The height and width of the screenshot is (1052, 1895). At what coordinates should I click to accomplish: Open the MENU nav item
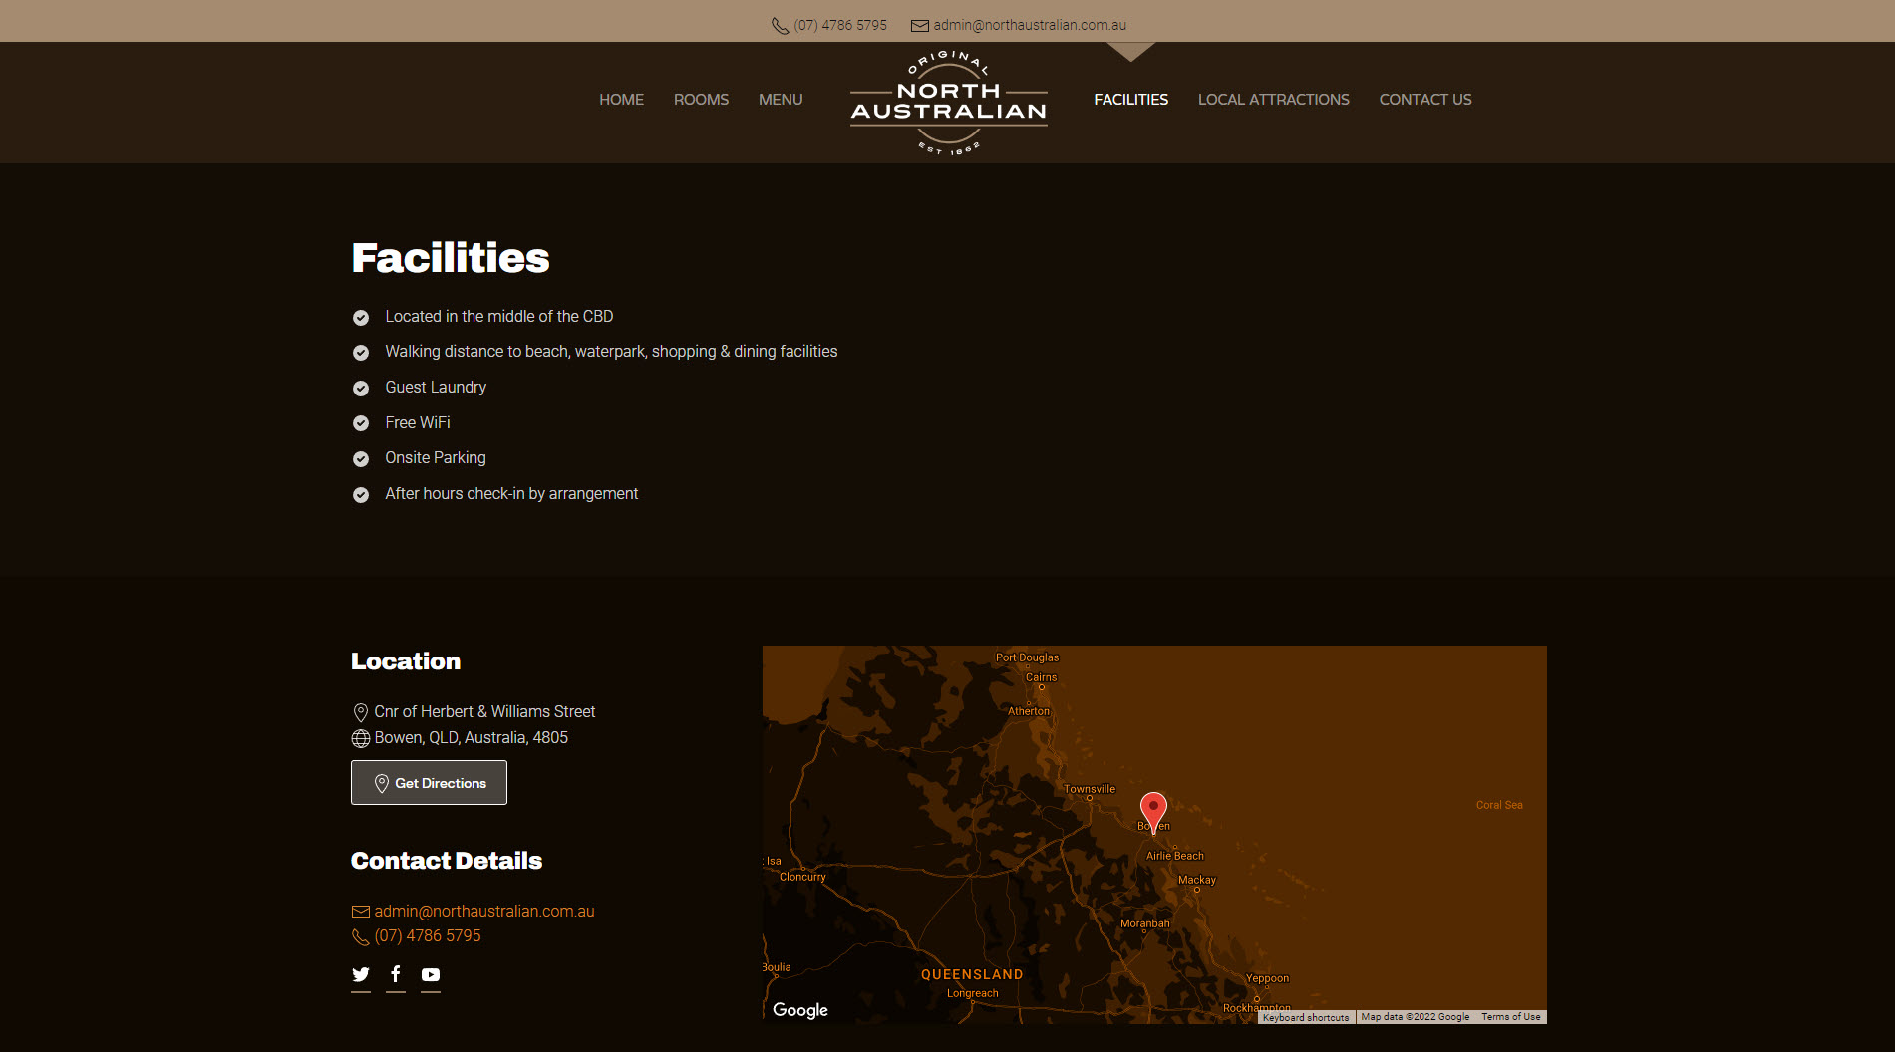pos(781,100)
